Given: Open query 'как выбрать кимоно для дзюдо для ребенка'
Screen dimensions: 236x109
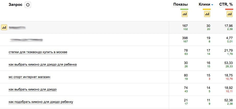Looking at the screenshot, I should 43,65.
